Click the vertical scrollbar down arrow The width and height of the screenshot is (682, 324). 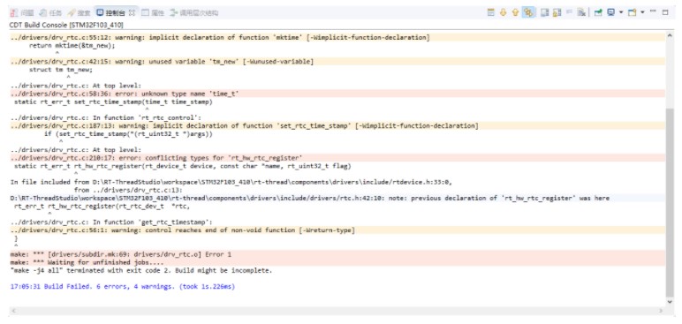tap(669, 301)
